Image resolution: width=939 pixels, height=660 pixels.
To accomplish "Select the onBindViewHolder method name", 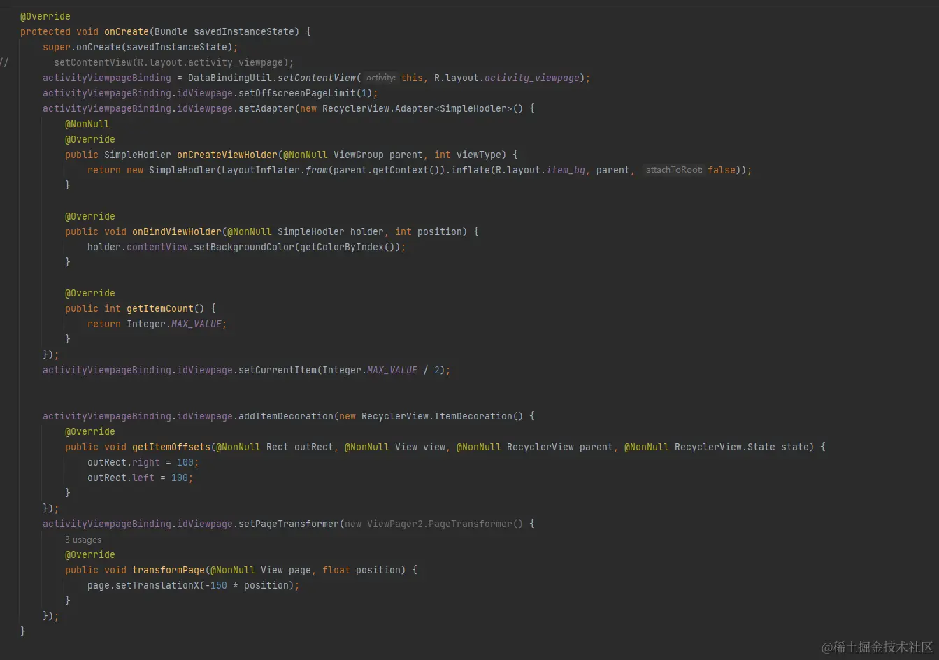I will tap(177, 231).
